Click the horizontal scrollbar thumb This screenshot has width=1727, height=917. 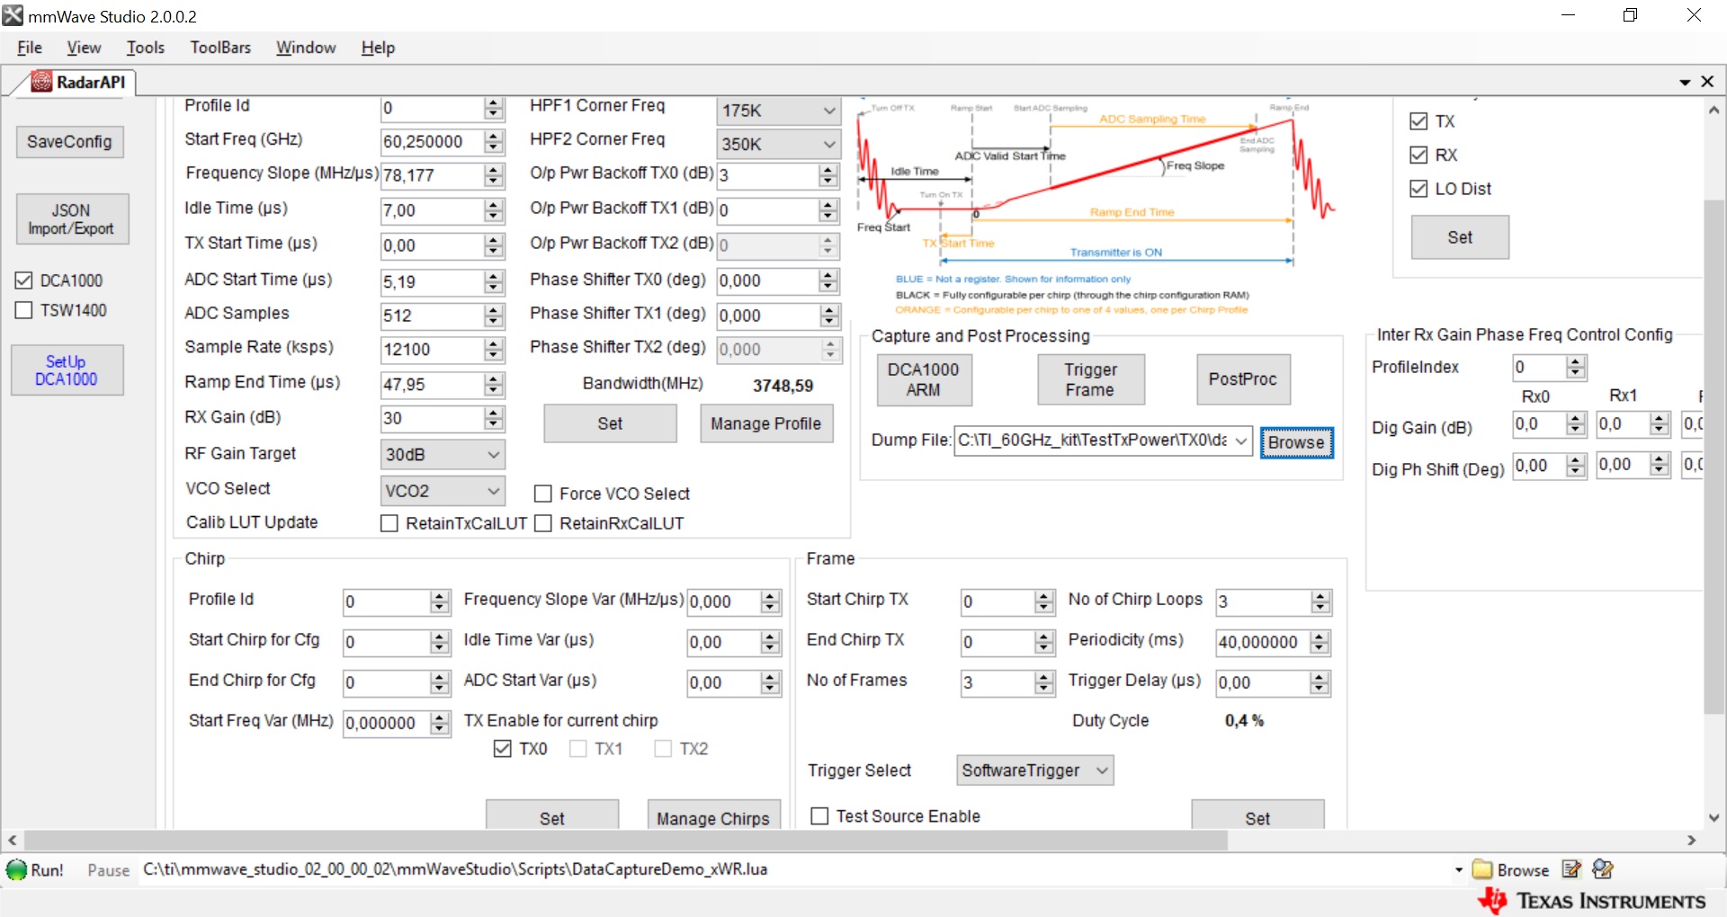tap(625, 841)
